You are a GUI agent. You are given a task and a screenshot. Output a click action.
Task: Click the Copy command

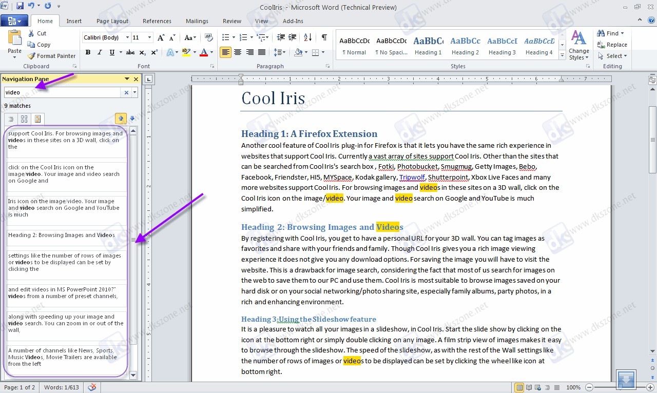coord(38,45)
